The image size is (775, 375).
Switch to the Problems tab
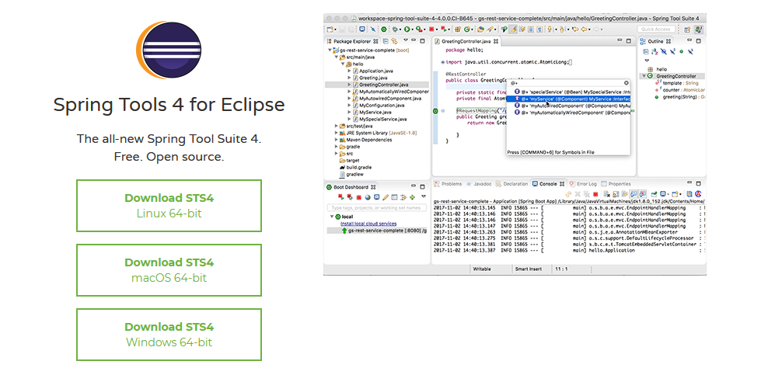coord(448,183)
